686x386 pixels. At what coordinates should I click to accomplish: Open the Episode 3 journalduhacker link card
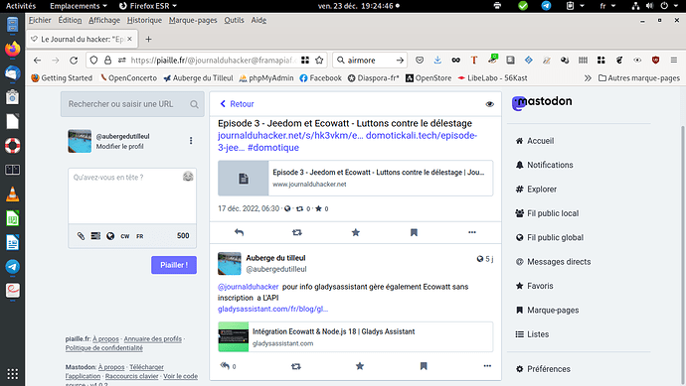click(x=355, y=178)
